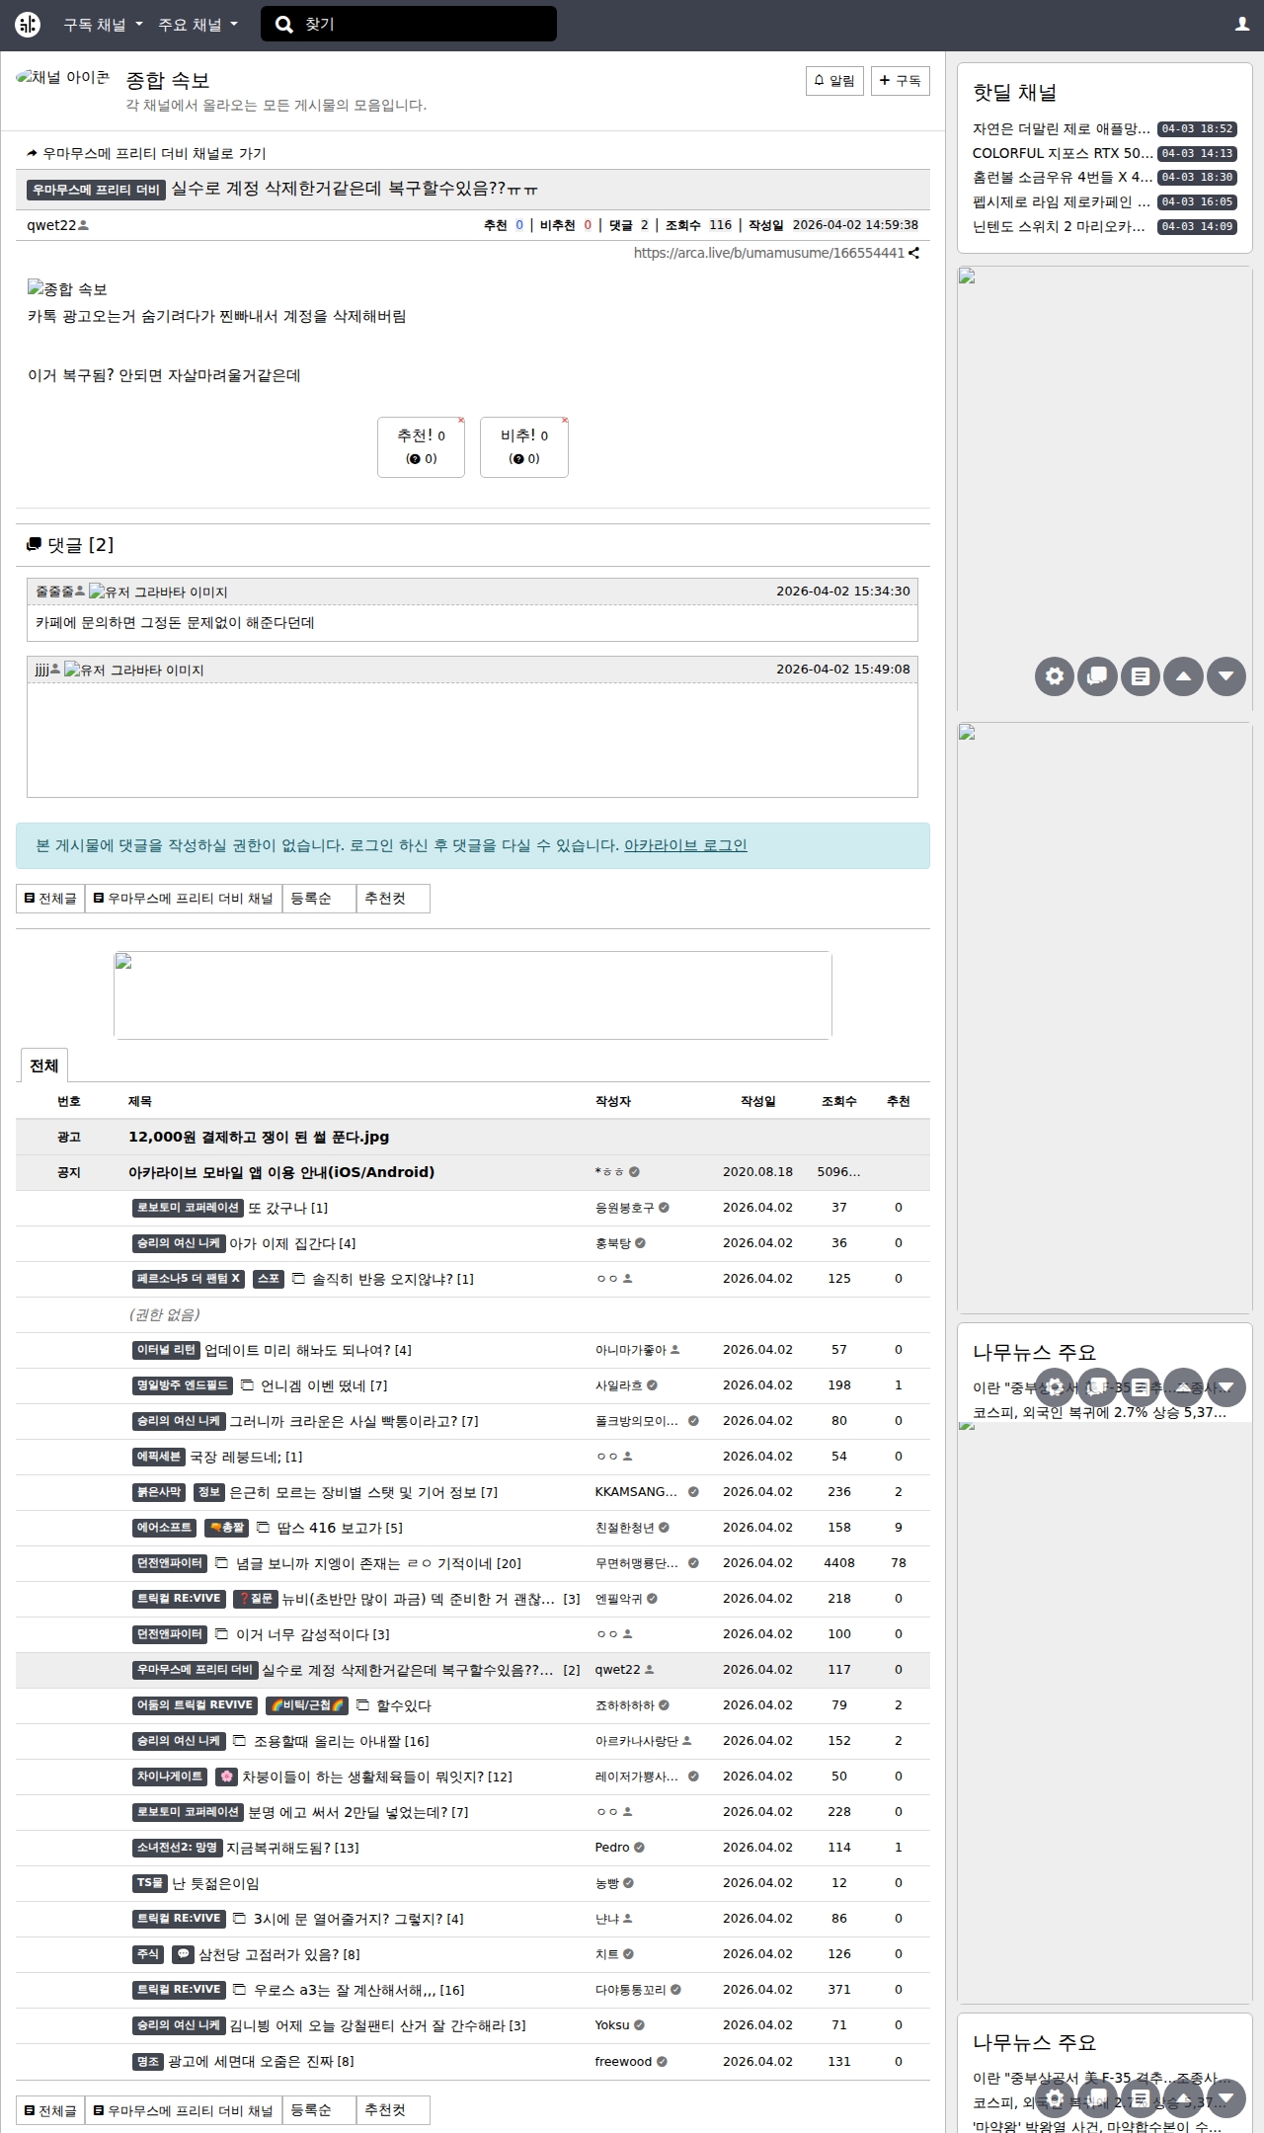This screenshot has height=2133, width=1264.
Task: Open hot deal "COLORFUL 지포스 RTX 50..."
Action: 1063,153
